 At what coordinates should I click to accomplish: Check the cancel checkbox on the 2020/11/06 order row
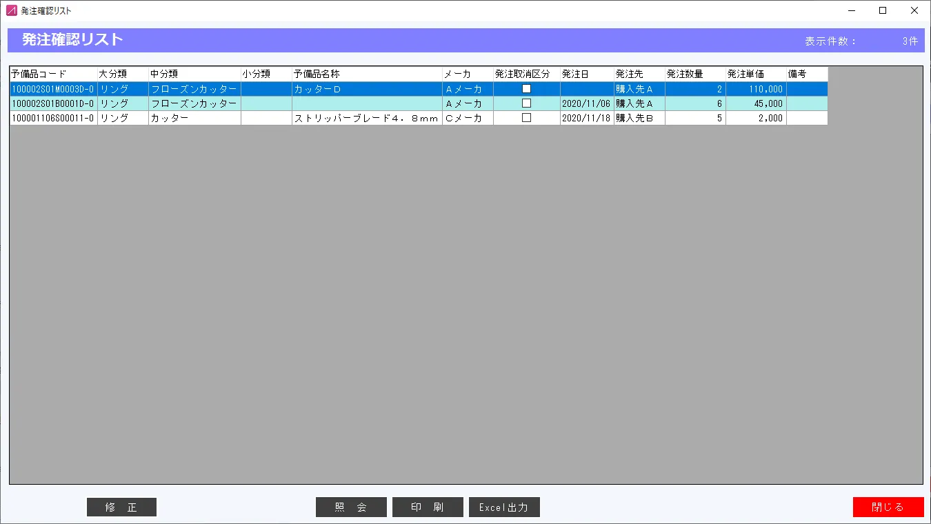point(527,103)
